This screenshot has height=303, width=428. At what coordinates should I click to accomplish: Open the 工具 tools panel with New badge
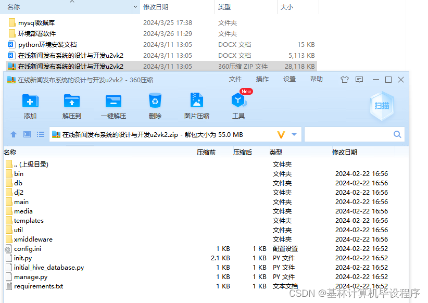click(238, 102)
